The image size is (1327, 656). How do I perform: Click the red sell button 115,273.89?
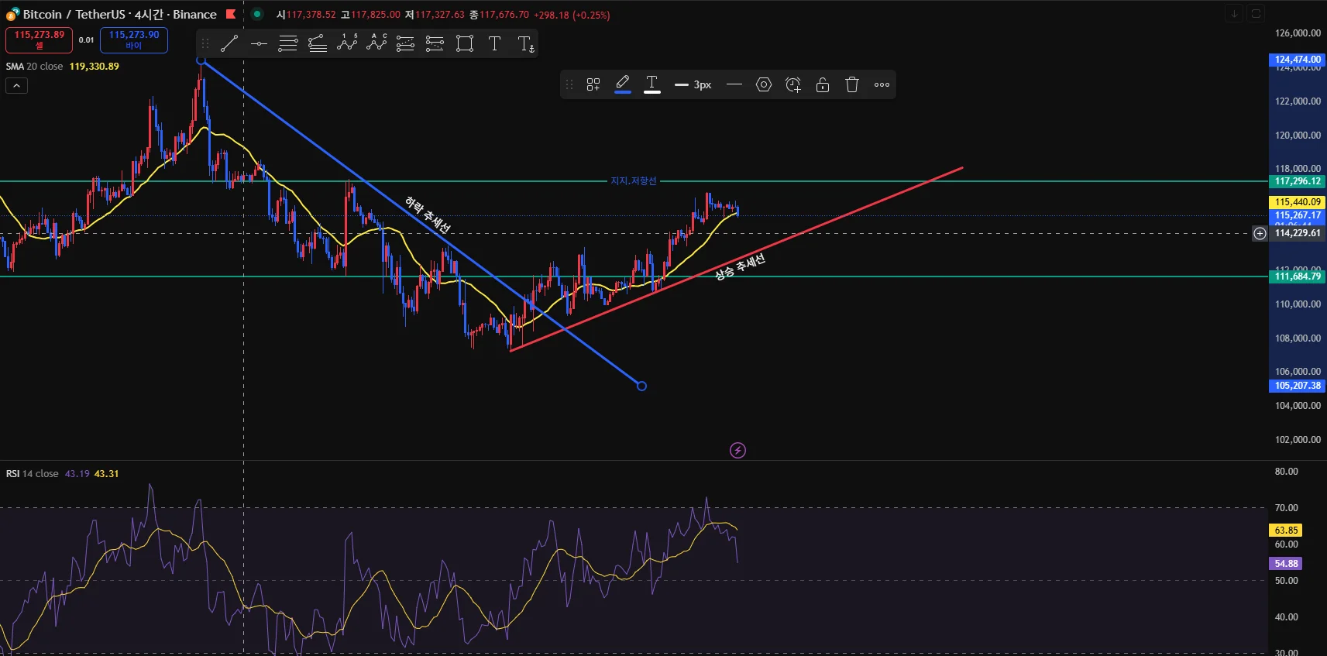39,39
